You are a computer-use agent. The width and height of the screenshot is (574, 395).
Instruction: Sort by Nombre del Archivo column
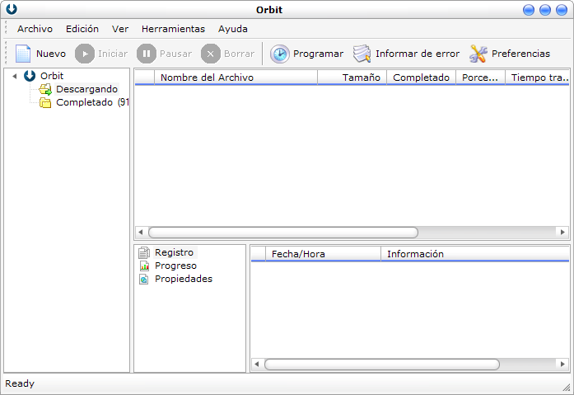(x=235, y=78)
